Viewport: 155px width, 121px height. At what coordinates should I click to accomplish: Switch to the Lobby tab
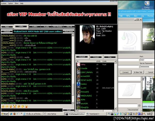click(x=21, y=26)
